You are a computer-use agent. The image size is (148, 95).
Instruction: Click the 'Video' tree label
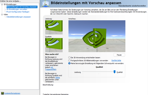[6, 14]
